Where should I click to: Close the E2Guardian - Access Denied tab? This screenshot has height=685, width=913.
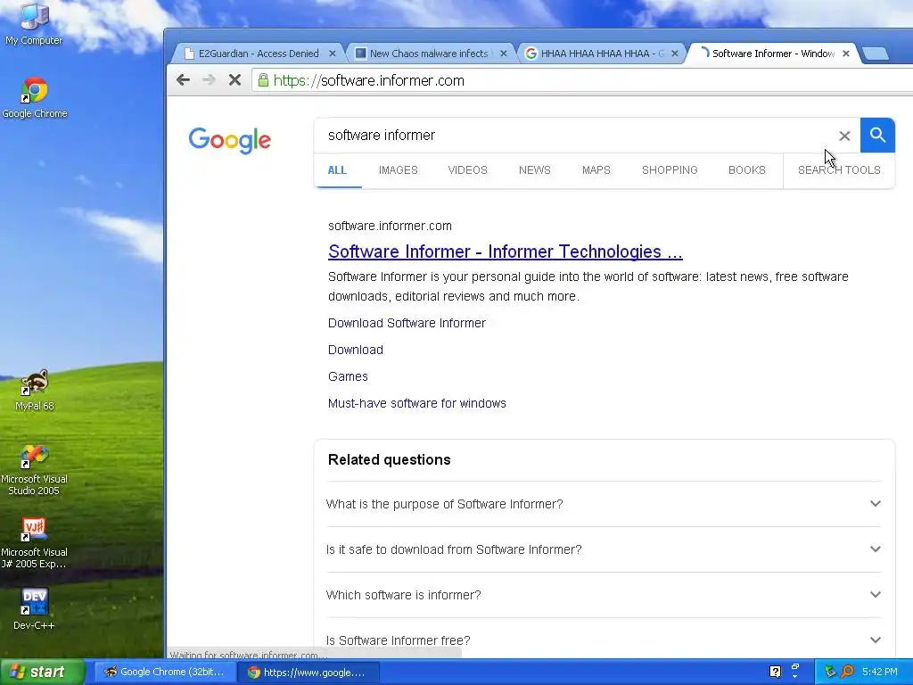[333, 54]
